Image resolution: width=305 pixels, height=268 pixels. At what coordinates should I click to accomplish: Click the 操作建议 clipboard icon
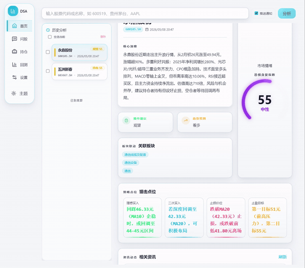(x=126, y=121)
